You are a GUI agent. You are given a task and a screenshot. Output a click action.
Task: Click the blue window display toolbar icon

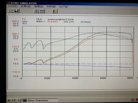(x=42, y=11)
